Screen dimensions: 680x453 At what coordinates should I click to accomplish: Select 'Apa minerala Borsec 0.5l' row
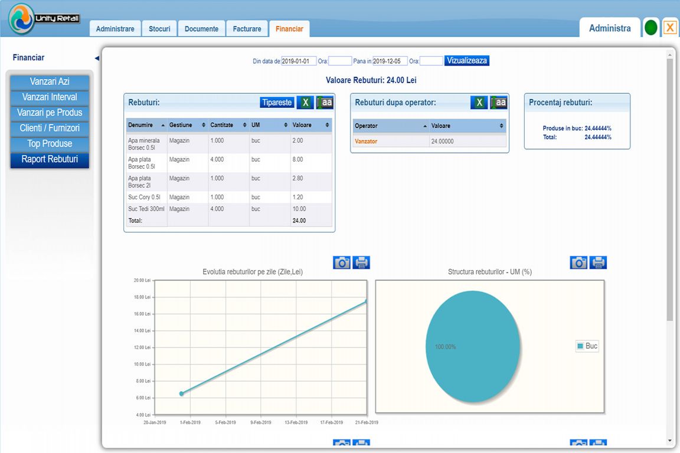click(x=229, y=144)
